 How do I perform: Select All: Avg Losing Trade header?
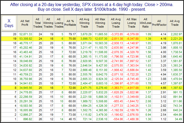tap(116, 23)
